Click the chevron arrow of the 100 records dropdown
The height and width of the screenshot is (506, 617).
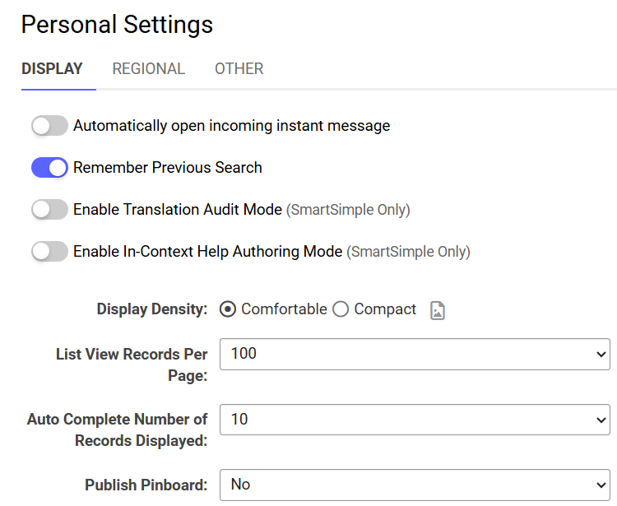tap(601, 355)
